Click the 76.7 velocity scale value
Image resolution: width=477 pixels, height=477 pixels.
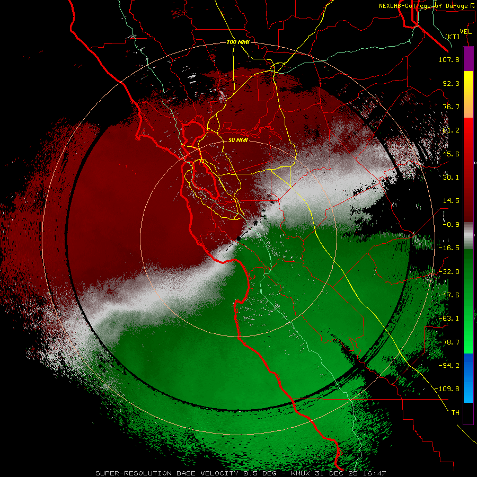451,107
